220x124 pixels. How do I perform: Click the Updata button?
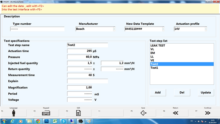pos(206,92)
